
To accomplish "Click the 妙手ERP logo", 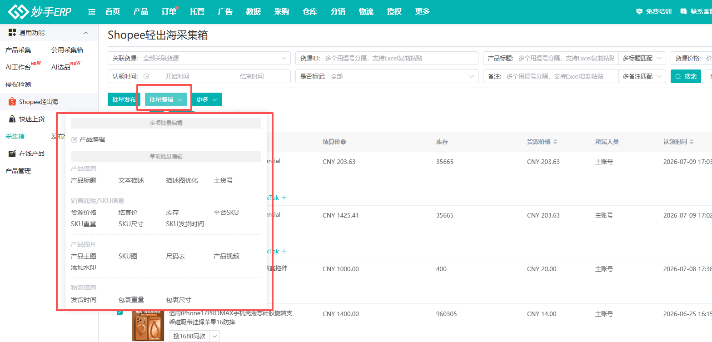I will point(40,12).
